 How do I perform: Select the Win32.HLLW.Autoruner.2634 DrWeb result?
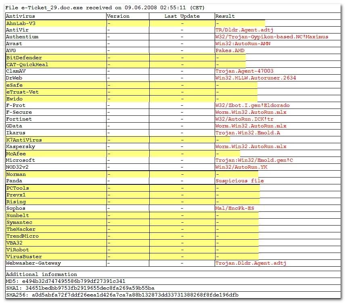255,78
